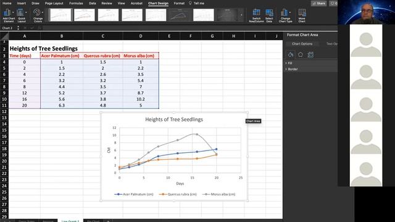The width and height of the screenshot is (395, 222).
Task: Click the Tell me lightbulb icon
Action: (x=190, y=3)
